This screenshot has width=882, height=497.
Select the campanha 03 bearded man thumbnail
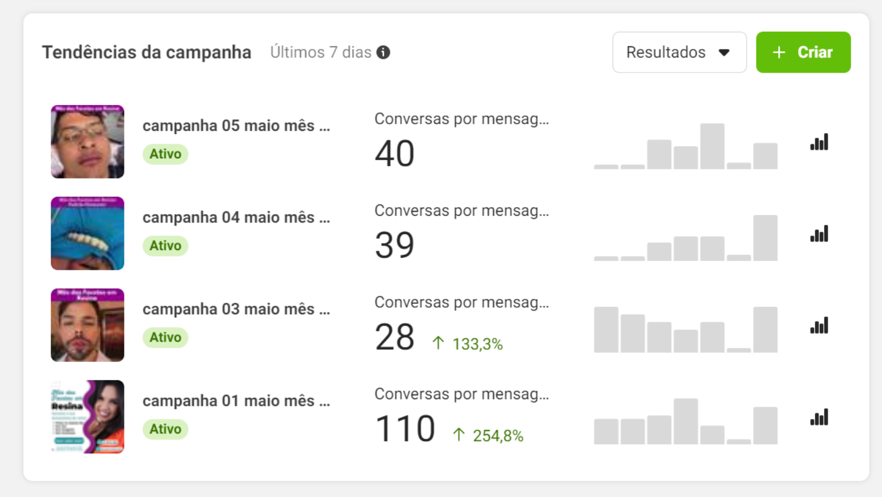(88, 325)
